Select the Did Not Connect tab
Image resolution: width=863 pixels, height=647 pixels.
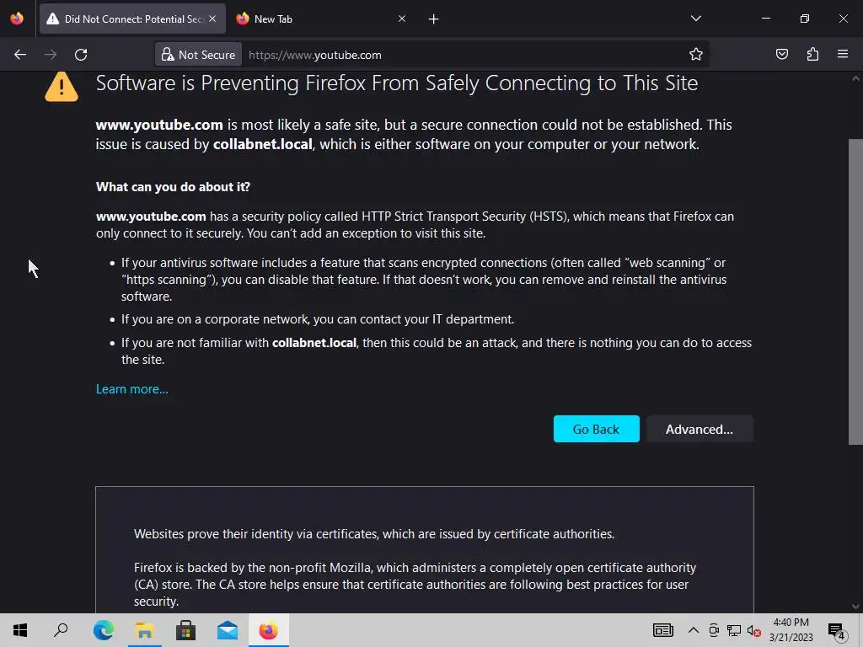click(132, 19)
